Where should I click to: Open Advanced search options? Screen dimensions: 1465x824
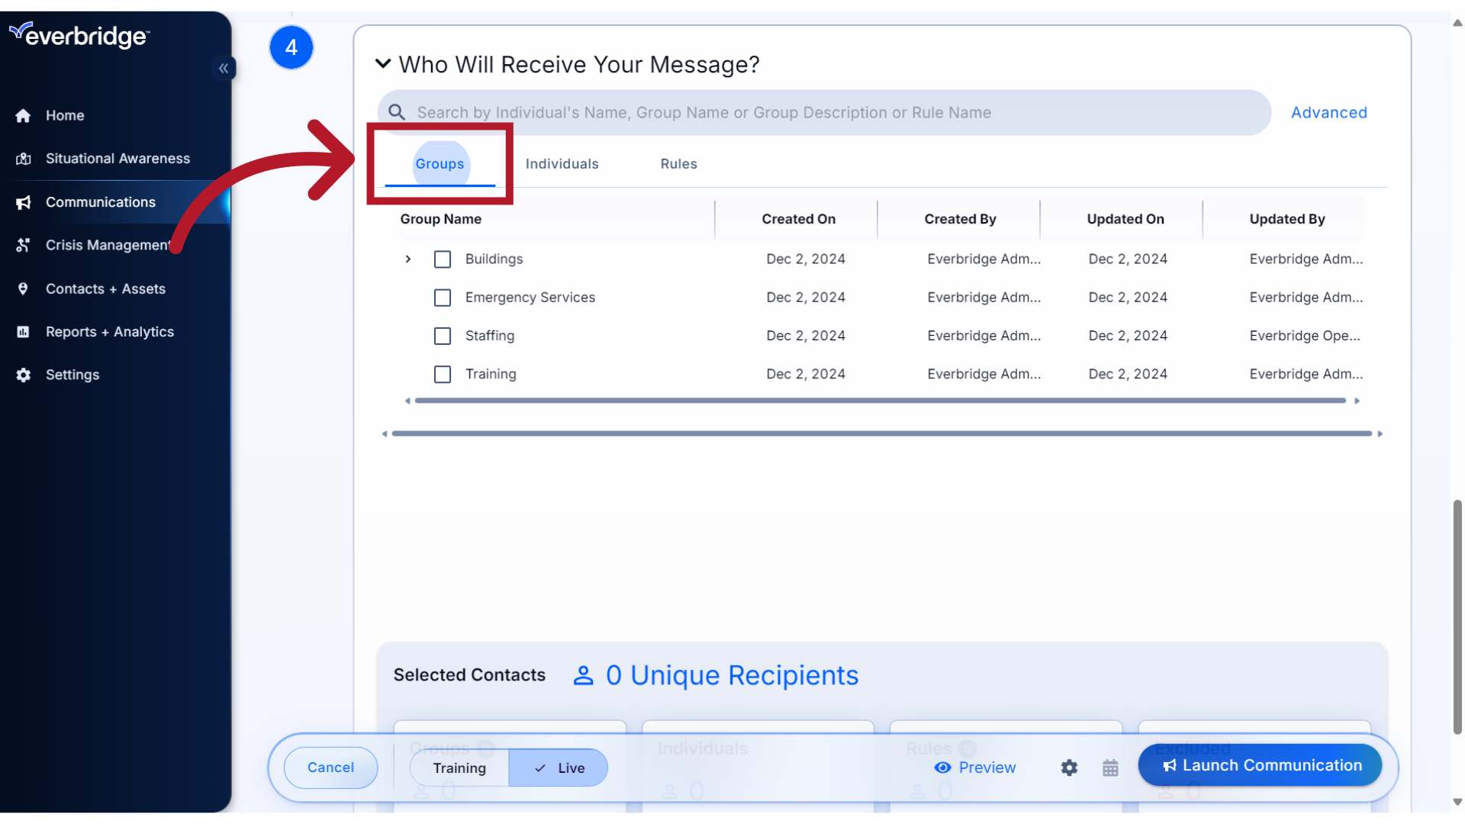[x=1328, y=112]
